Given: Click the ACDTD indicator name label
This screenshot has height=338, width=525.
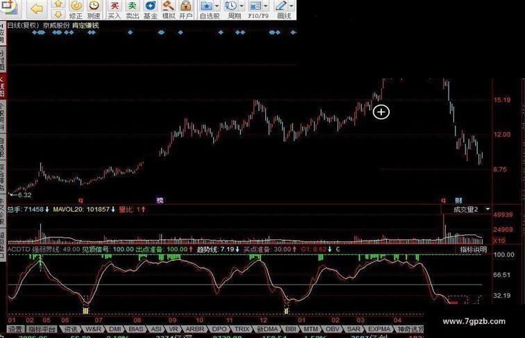Looking at the screenshot, I should (19, 249).
